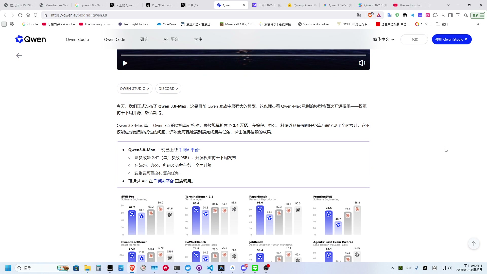This screenshot has width=487, height=274.
Task: Open the Minecraft 1.8.7 bookmark
Action: click(237, 24)
